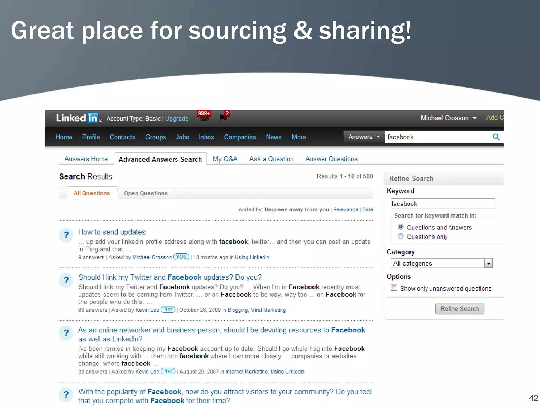Viewport: 540px width, 405px height.
Task: Open the All categories dropdown
Action: click(442, 263)
